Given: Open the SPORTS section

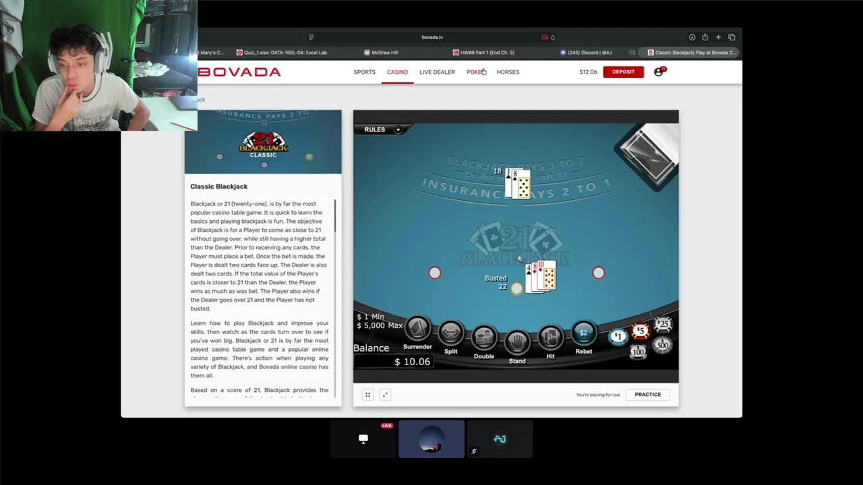Looking at the screenshot, I should (x=364, y=72).
